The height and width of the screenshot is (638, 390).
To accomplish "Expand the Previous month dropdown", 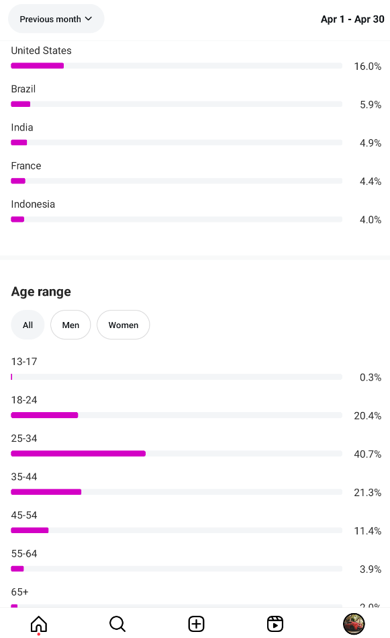I will pyautogui.click(x=56, y=19).
